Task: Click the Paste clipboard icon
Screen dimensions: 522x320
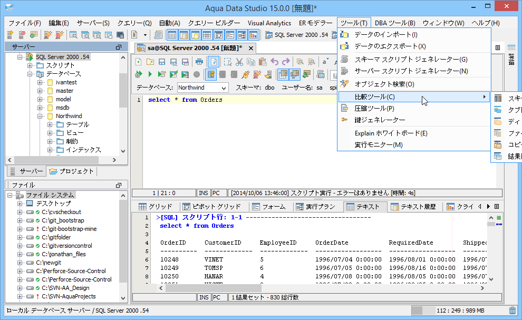Action: (x=263, y=62)
